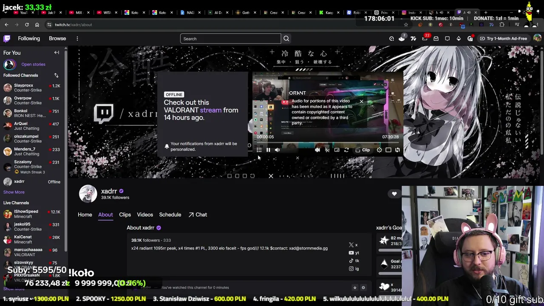Open the Get Bits diamond icon
The height and width of the screenshot is (306, 544).
pyautogui.click(x=459, y=39)
